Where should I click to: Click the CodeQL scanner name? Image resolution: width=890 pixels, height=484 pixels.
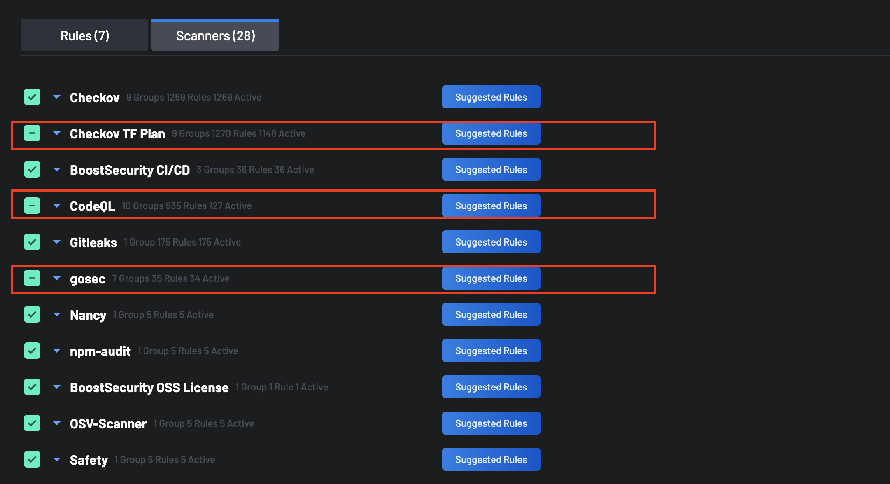[x=93, y=206]
